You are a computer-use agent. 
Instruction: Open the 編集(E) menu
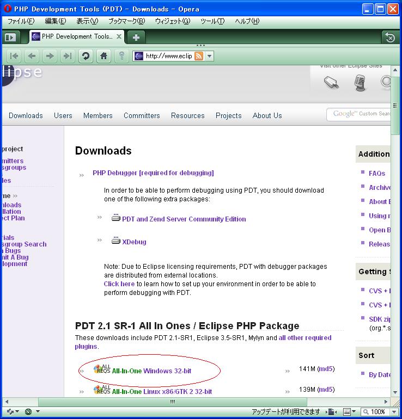[x=56, y=21]
